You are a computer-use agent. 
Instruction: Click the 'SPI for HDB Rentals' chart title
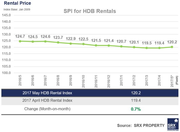pos(90,11)
